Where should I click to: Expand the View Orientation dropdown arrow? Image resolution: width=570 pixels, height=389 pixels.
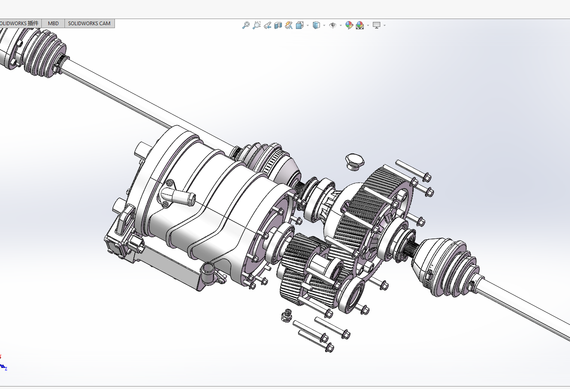(x=308, y=25)
